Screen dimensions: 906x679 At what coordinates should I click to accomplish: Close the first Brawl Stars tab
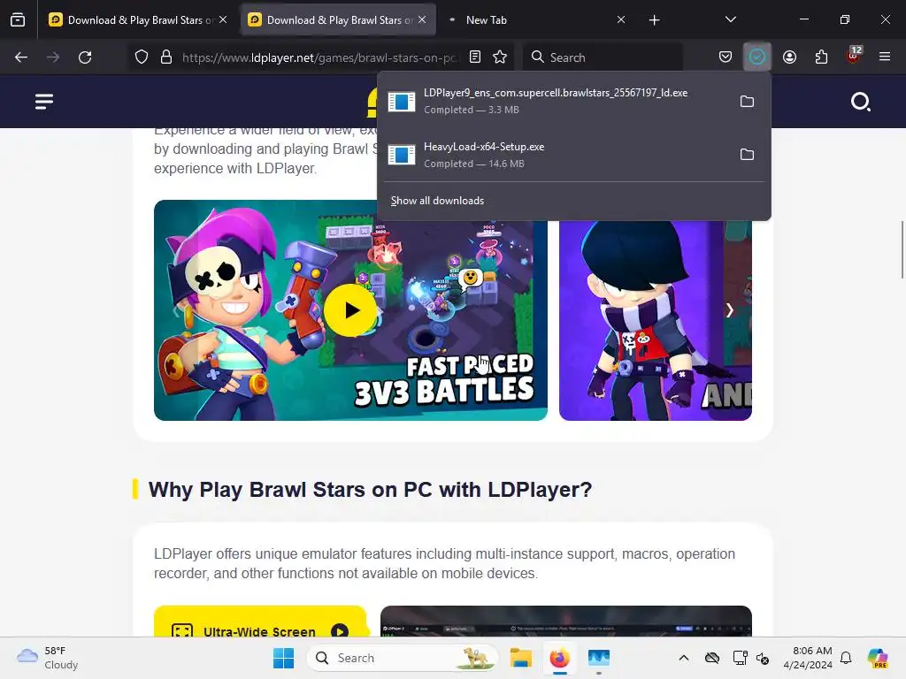[223, 20]
